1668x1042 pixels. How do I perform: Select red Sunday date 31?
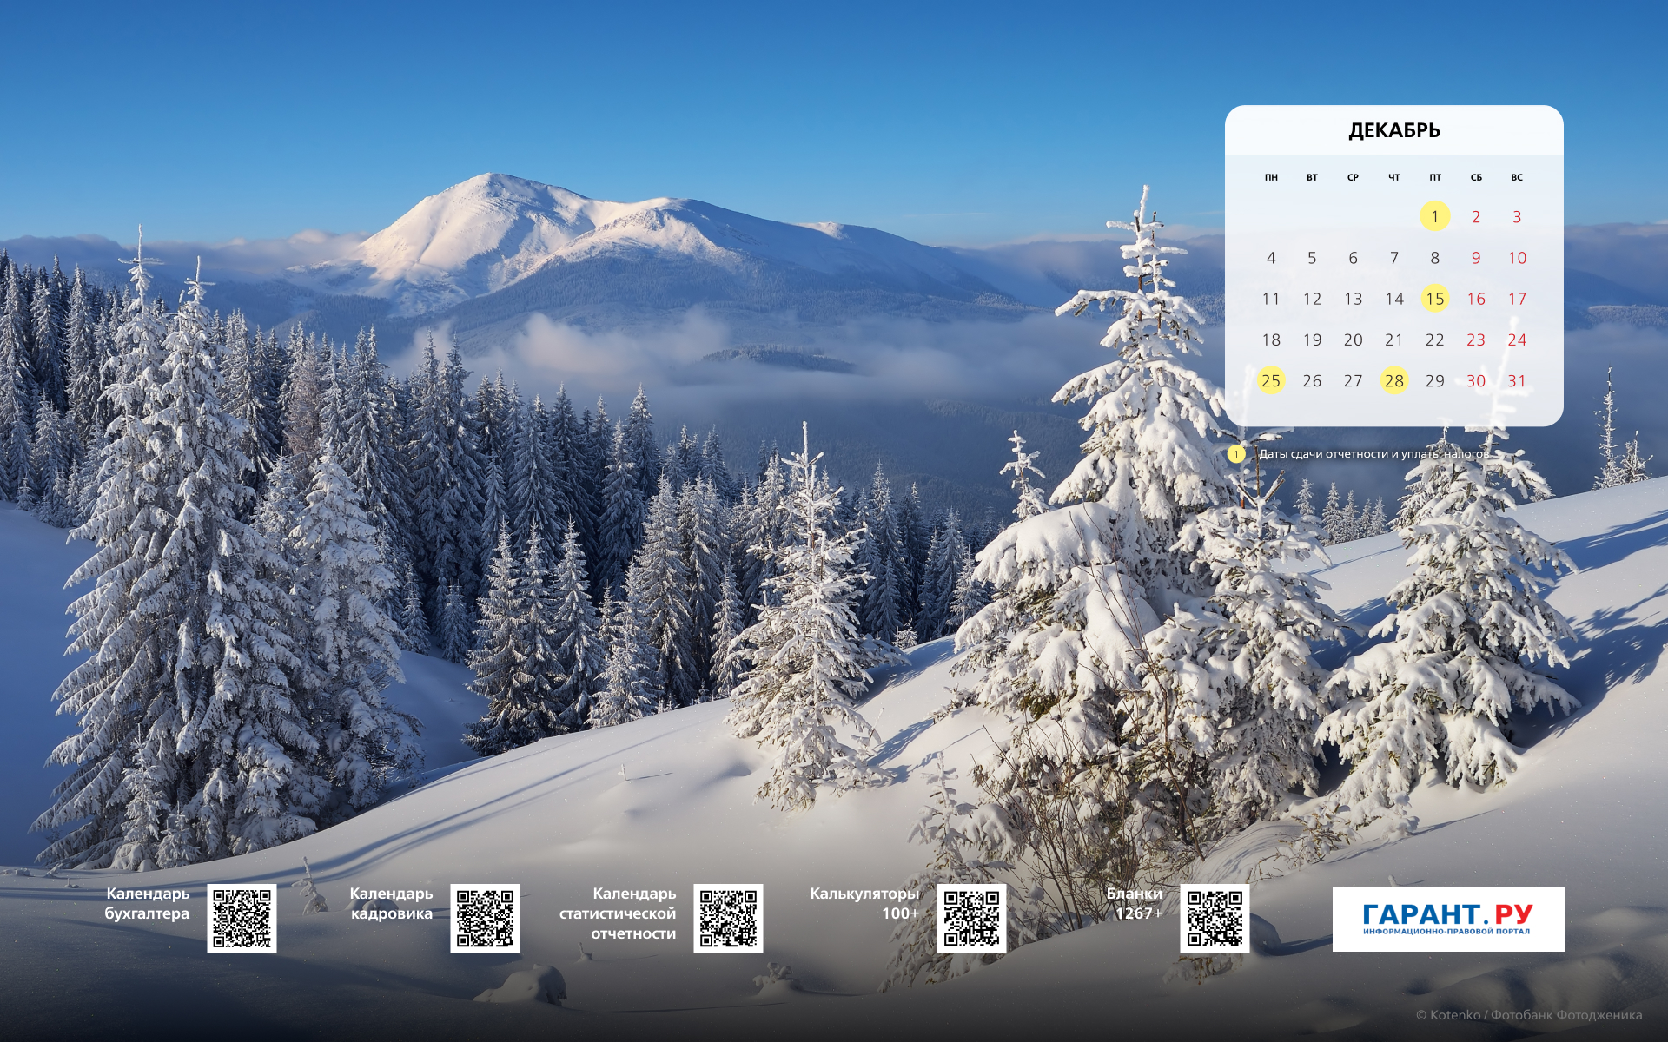point(1516,380)
